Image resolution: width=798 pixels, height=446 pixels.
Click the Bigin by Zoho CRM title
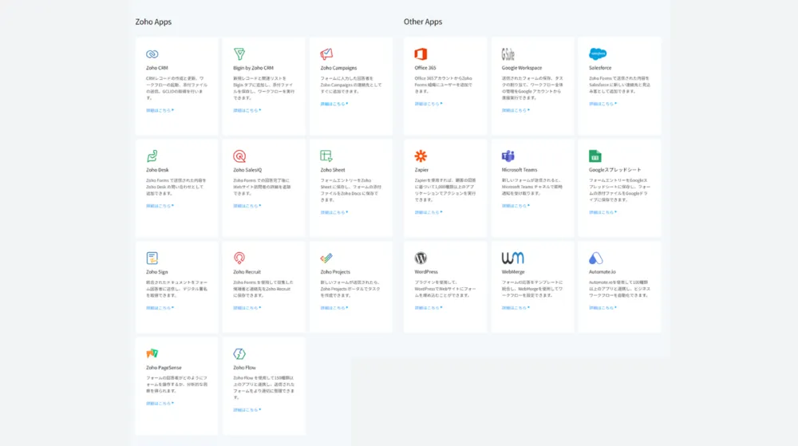click(254, 68)
